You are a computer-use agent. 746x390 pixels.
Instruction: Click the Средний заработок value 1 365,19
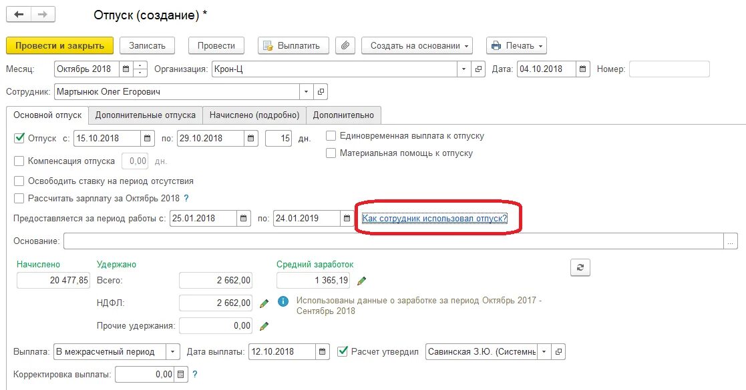coord(313,280)
